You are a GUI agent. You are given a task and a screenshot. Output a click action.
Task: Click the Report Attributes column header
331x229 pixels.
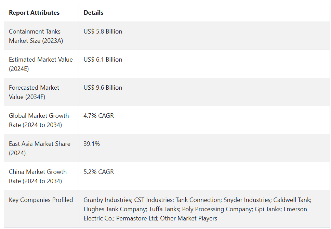point(34,13)
